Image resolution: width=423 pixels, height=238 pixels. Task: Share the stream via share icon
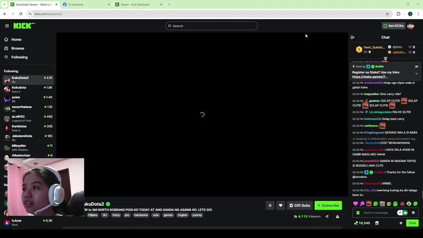click(x=327, y=217)
